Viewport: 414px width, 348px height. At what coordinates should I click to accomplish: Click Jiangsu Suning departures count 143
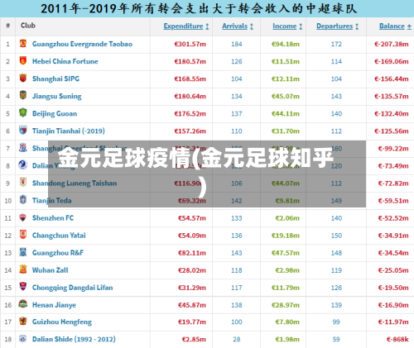pyautogui.click(x=336, y=96)
